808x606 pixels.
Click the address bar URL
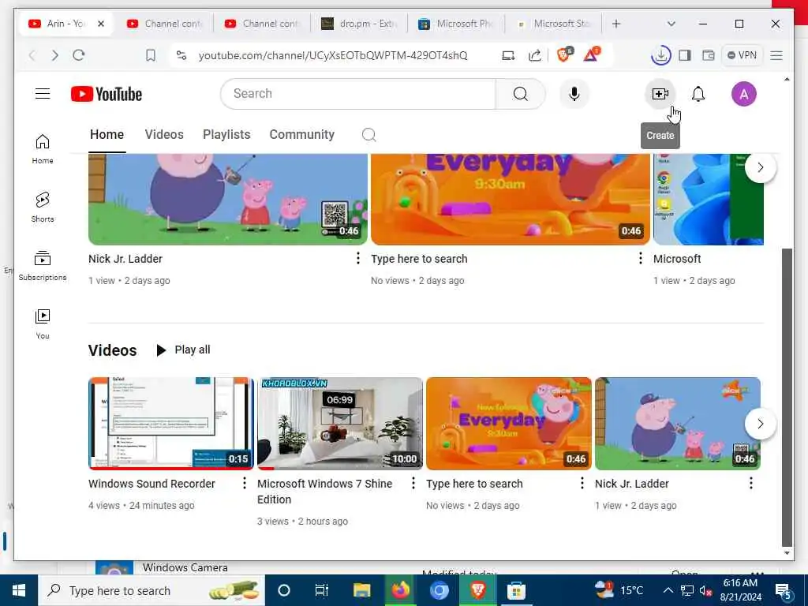coord(333,55)
